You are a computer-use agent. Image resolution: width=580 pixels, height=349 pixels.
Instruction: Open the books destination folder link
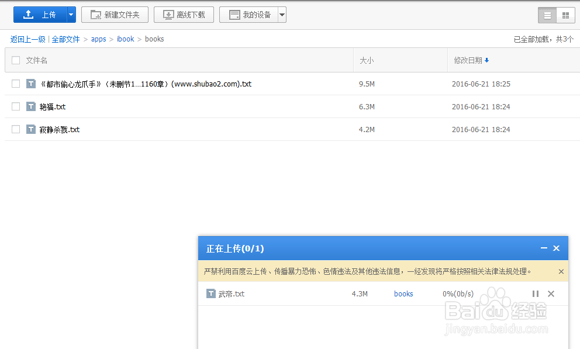click(403, 294)
